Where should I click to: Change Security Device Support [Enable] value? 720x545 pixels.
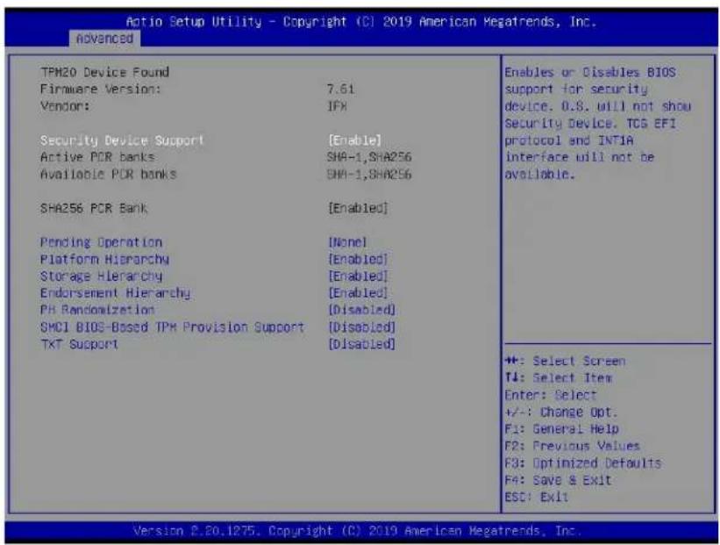click(354, 140)
